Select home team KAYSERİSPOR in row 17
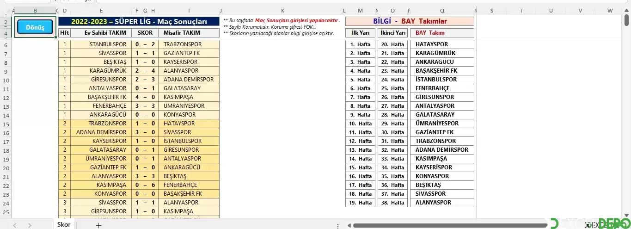This screenshot has height=229, width=631. click(101, 141)
